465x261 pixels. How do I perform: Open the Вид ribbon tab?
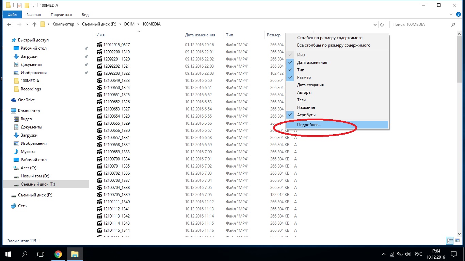(x=85, y=15)
